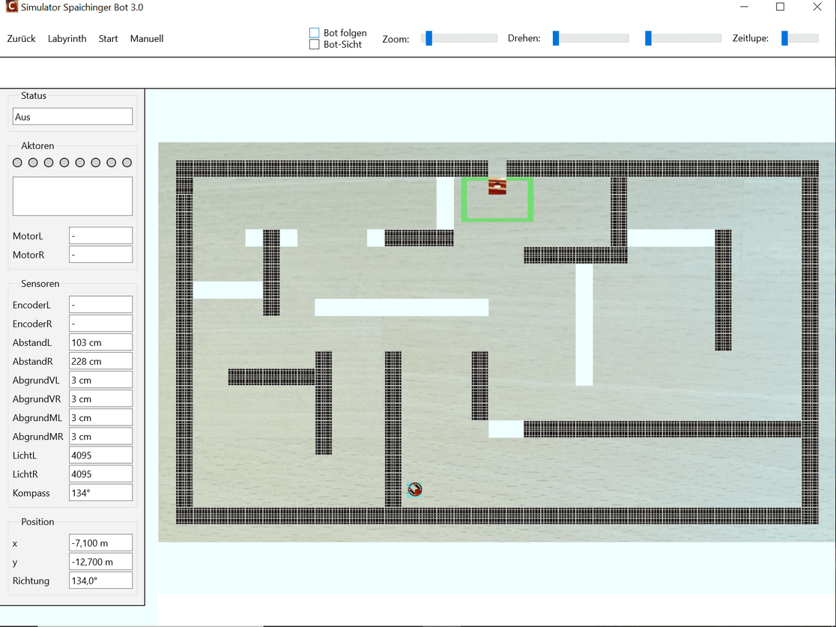Click the Zeitlupe slider handle
This screenshot has height=627, width=836.
point(784,38)
